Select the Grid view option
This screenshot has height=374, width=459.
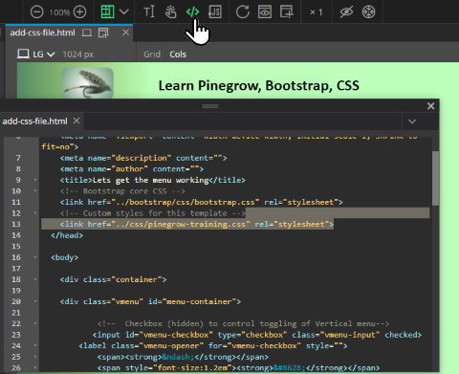152,55
